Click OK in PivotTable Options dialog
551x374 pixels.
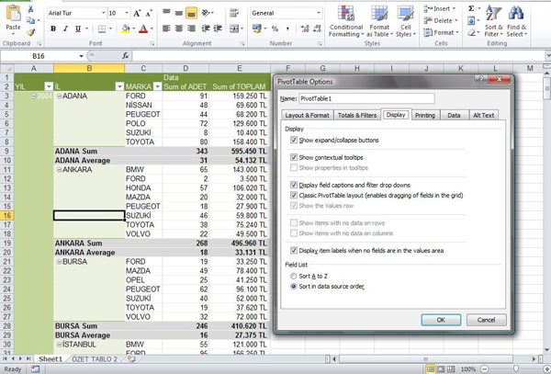[x=441, y=320]
